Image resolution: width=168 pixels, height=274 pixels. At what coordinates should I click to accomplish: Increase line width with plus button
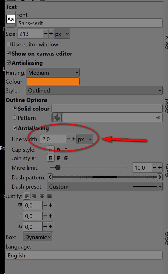point(74,139)
